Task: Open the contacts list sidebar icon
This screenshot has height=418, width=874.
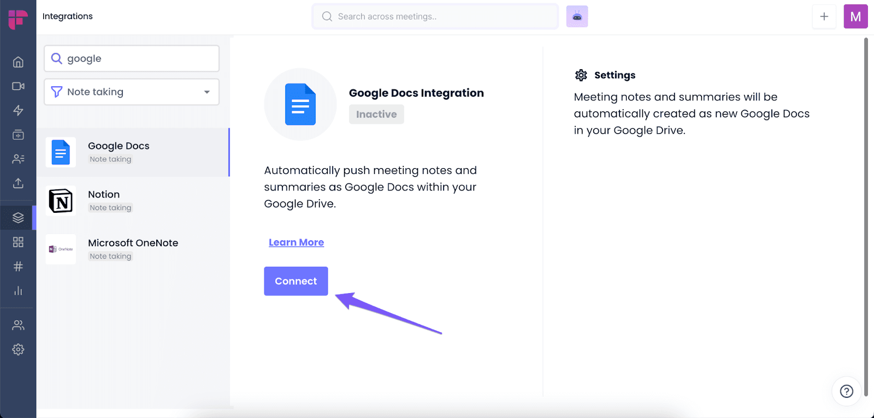Action: [x=18, y=159]
